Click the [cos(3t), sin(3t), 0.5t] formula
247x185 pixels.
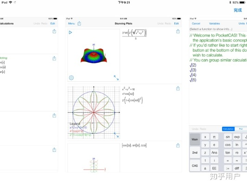click(134, 146)
